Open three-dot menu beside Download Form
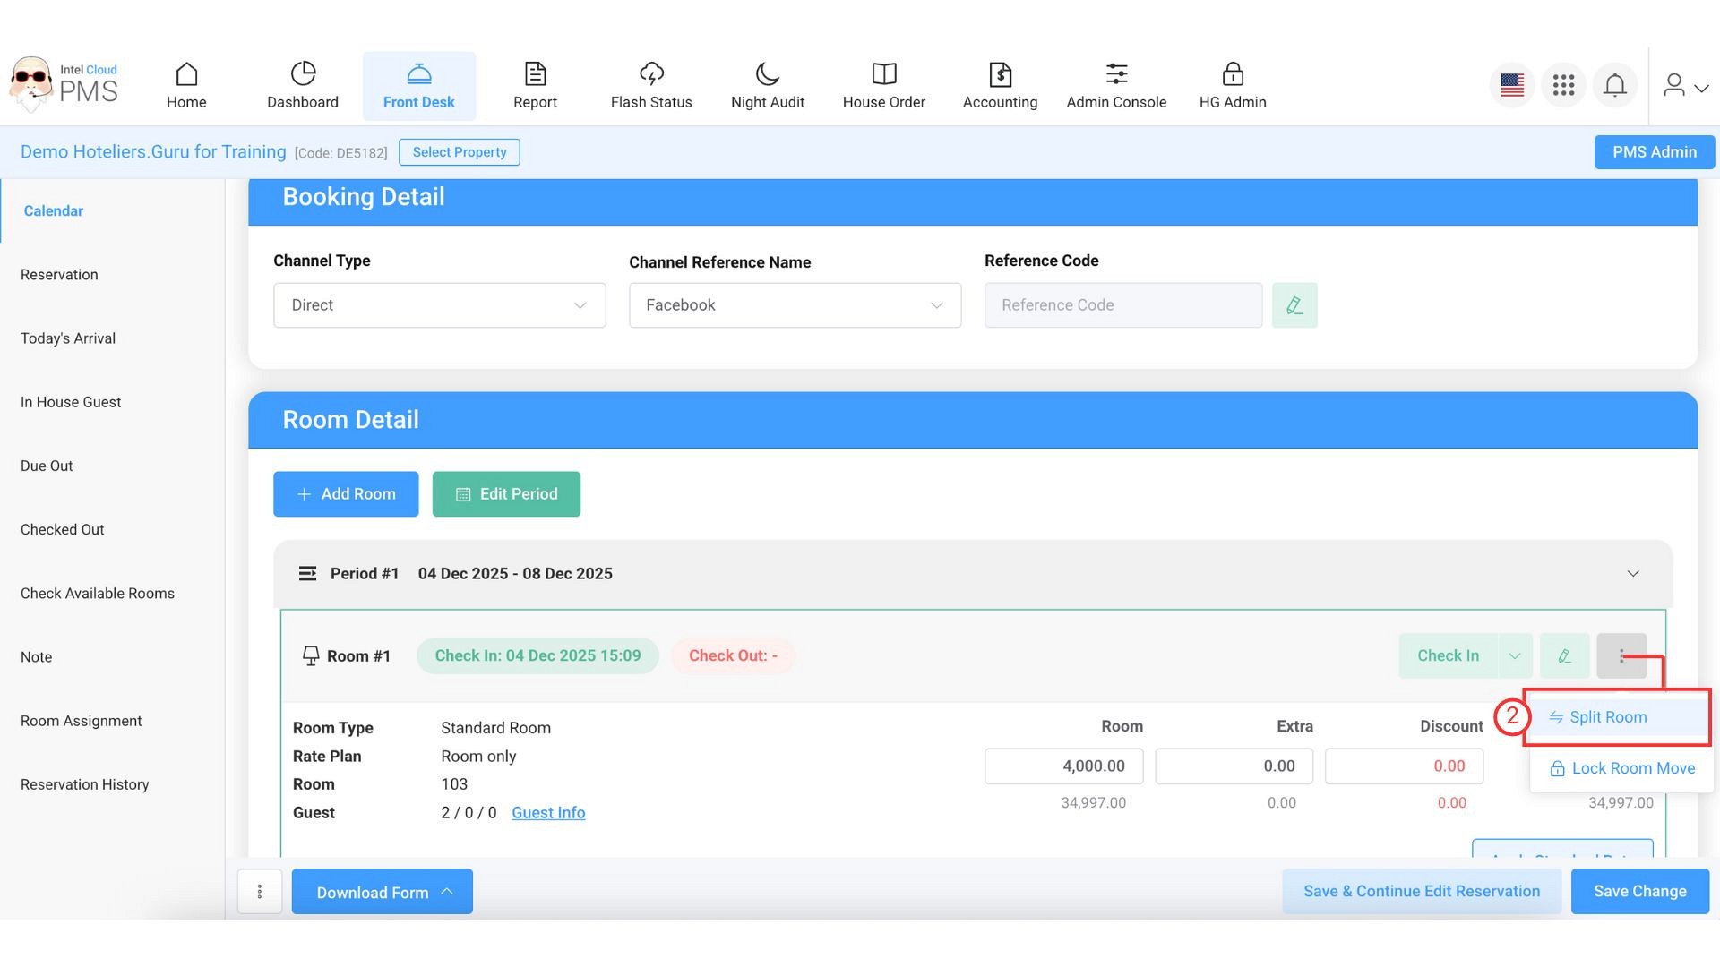 coord(260,892)
